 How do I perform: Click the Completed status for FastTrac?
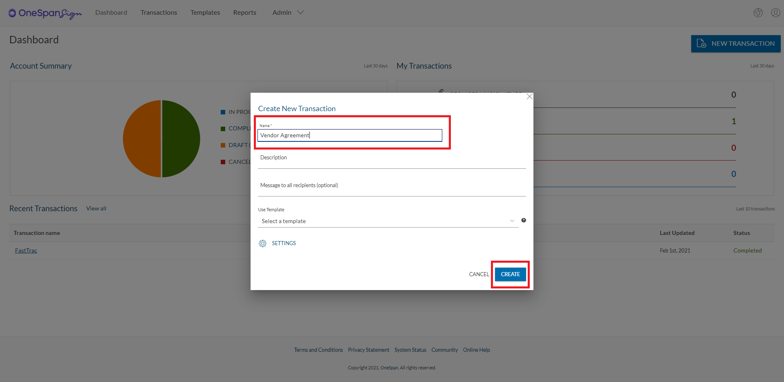[x=748, y=250]
